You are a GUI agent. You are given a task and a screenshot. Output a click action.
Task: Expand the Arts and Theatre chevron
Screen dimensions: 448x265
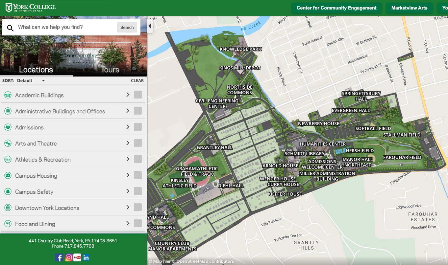128,143
